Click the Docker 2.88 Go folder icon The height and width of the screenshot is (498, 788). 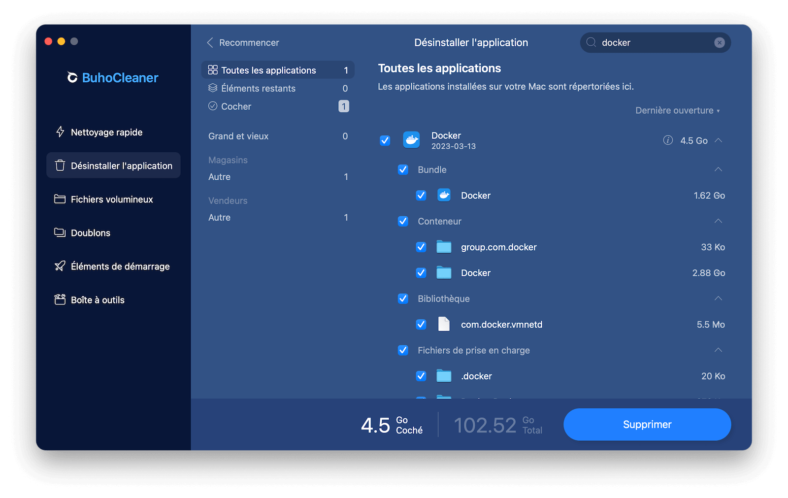(444, 272)
